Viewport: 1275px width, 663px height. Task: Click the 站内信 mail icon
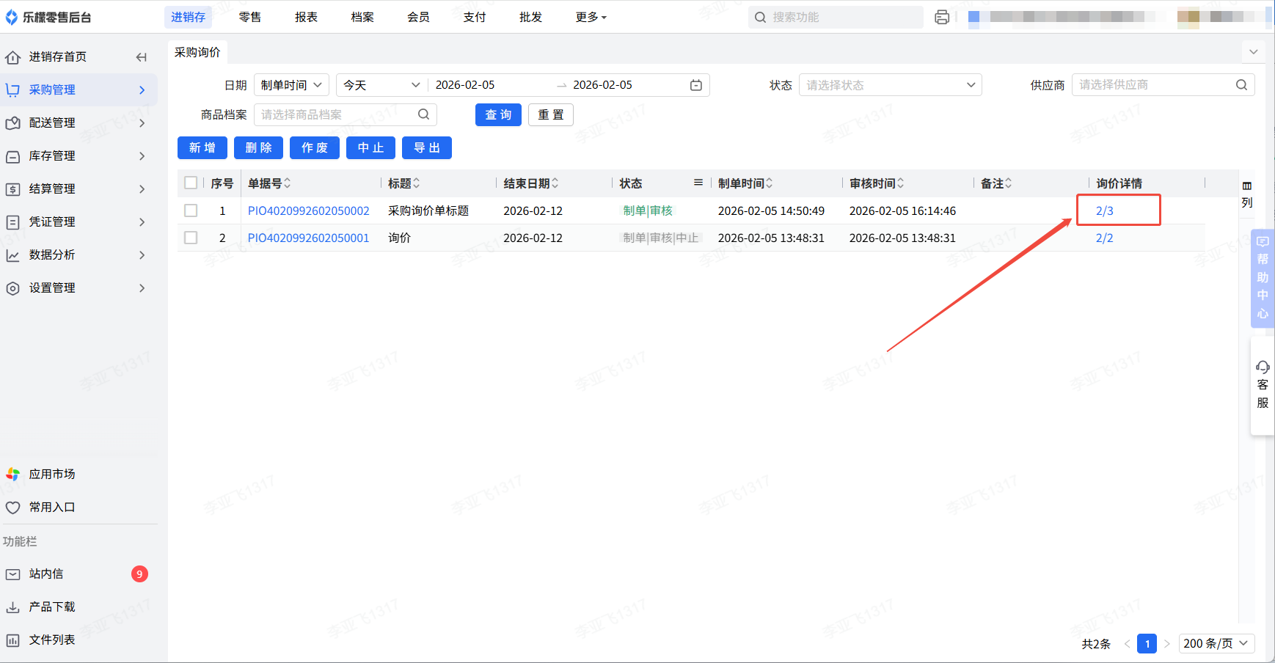click(12, 574)
